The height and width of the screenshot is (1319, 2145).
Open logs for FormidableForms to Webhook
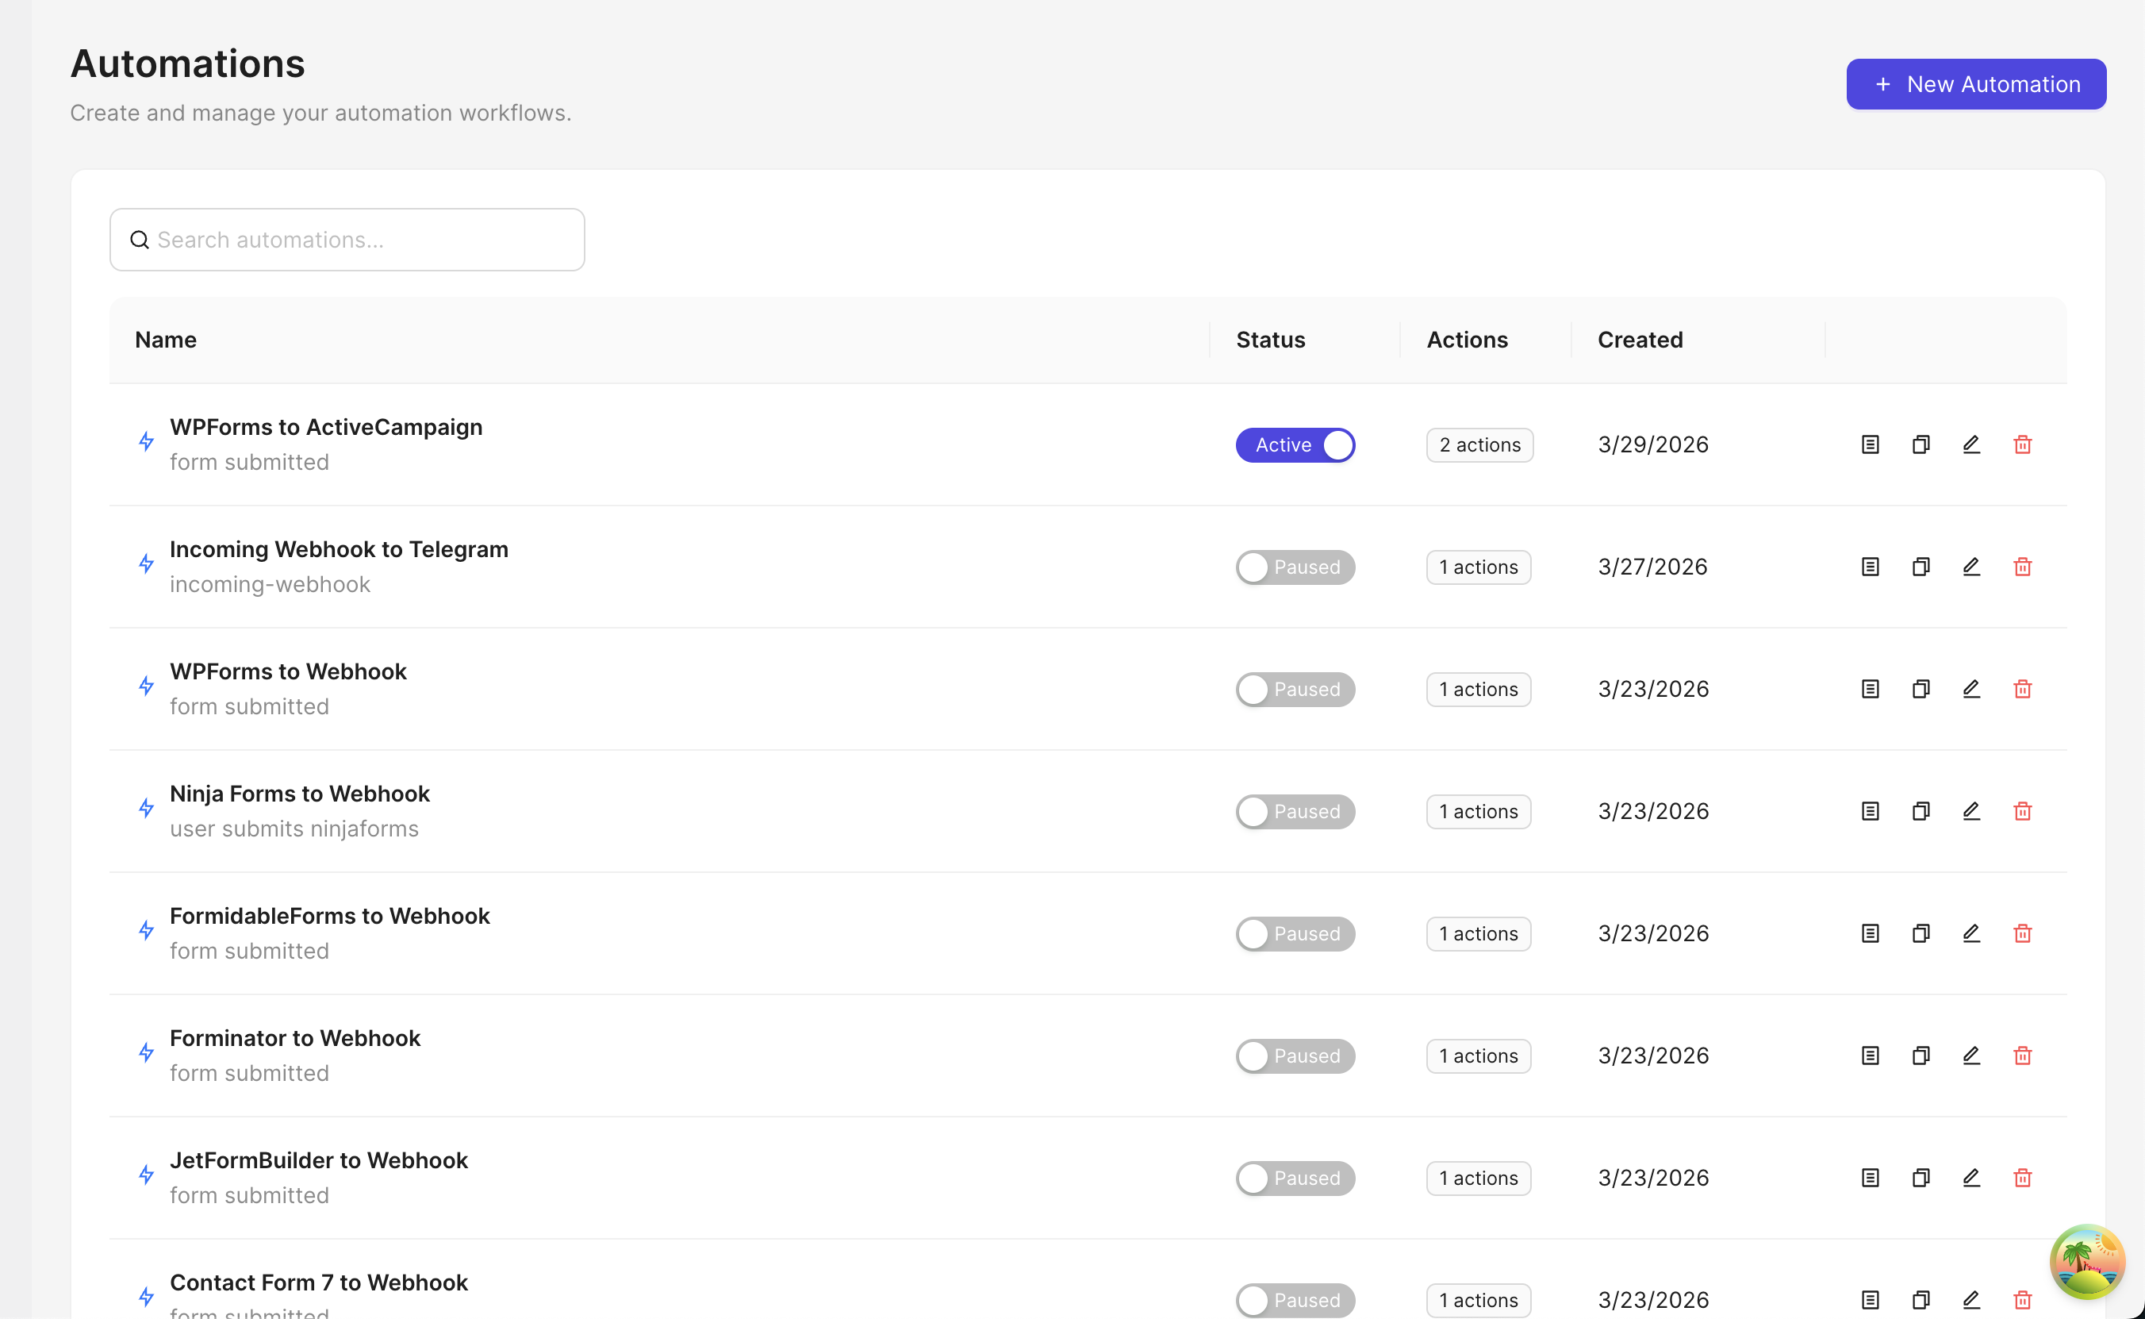1870,933
